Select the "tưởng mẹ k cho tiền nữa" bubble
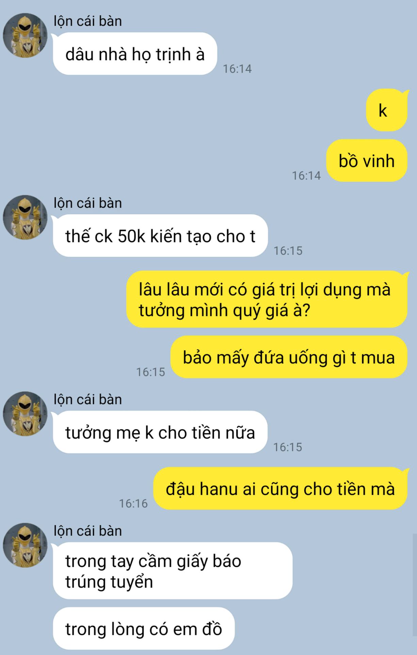Screen dimensions: 417x655 160,432
